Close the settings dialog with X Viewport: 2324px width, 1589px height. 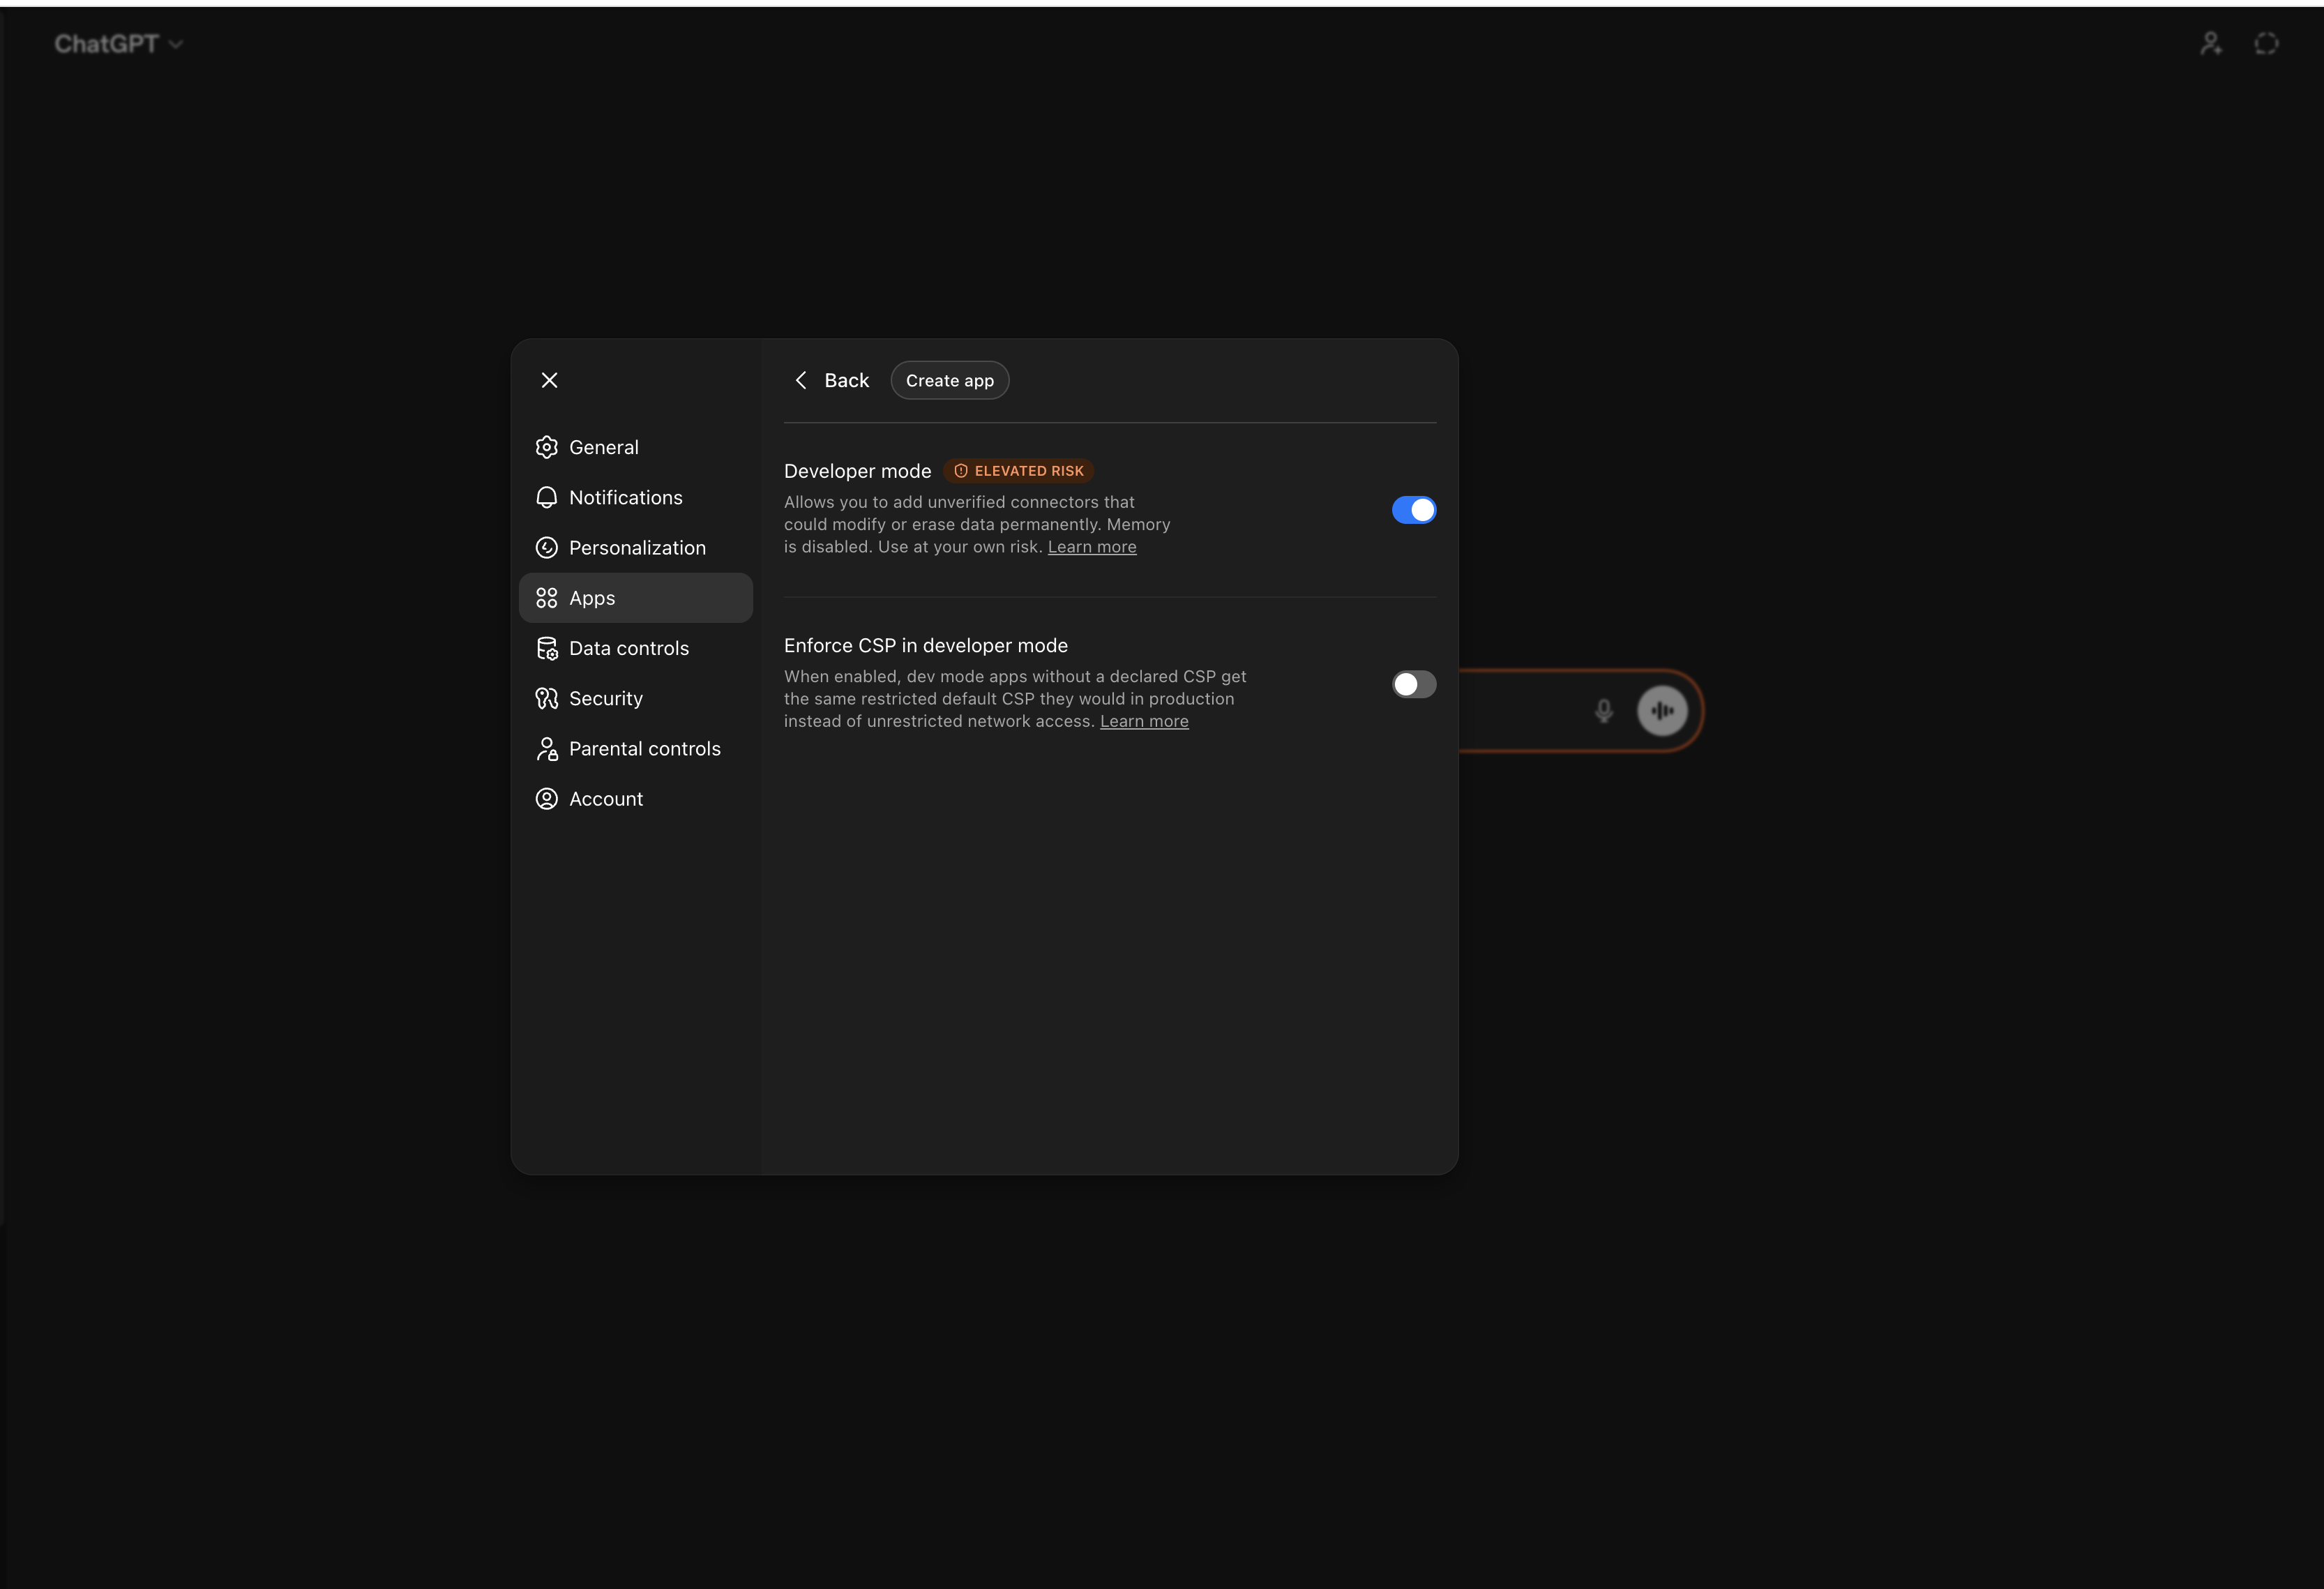click(549, 380)
